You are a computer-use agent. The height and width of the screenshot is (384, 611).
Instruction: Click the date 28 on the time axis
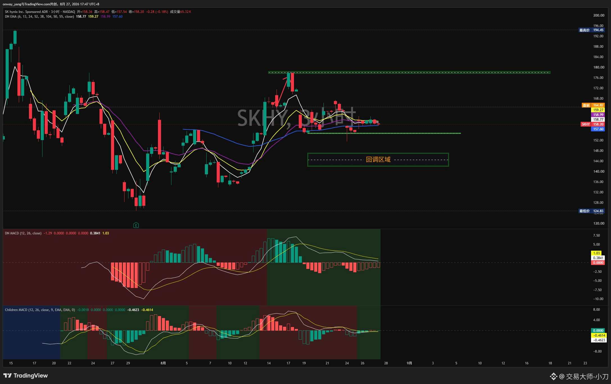pyautogui.click(x=386, y=363)
